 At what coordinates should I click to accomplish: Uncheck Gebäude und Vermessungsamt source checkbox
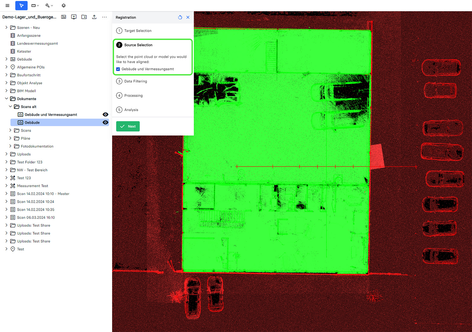click(118, 69)
